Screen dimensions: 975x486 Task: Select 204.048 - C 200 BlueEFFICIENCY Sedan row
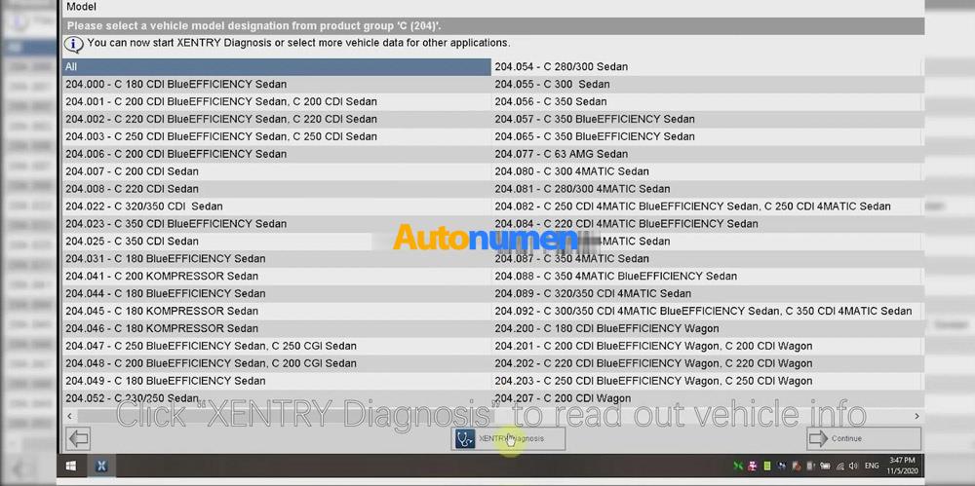coord(277,363)
